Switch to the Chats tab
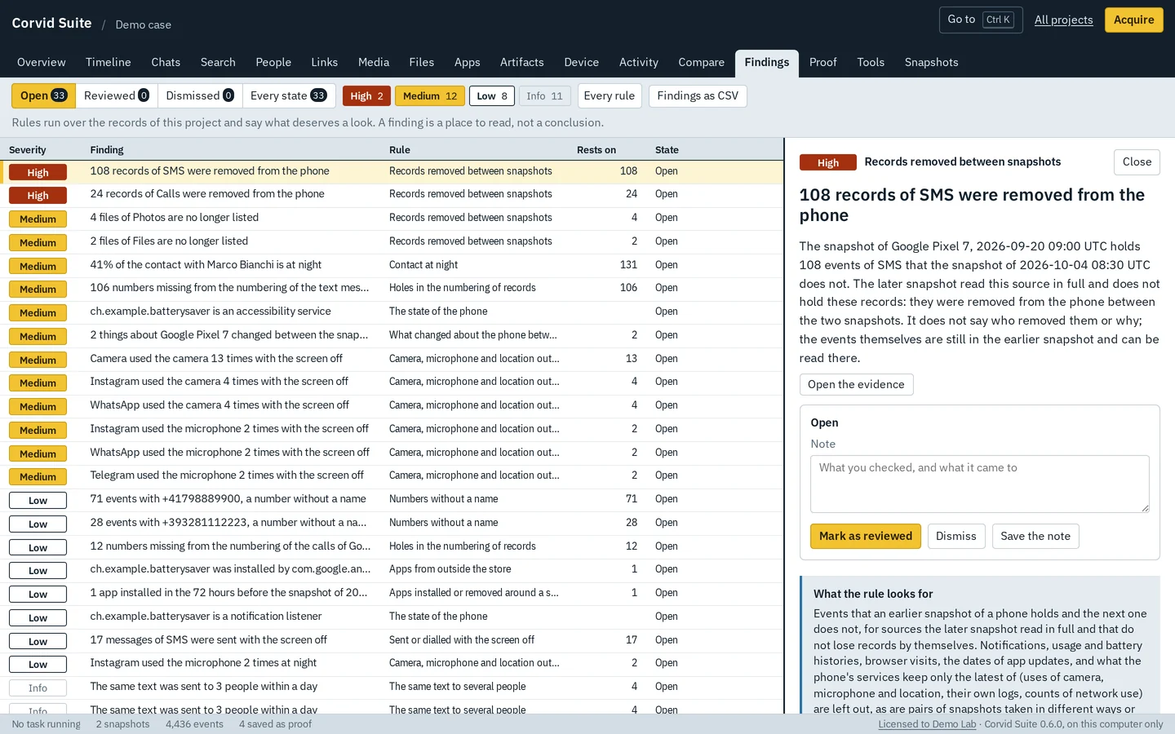This screenshot has width=1175, height=734. coord(166,62)
